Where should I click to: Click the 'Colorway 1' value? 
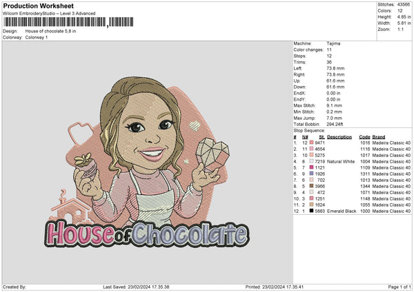pos(37,37)
